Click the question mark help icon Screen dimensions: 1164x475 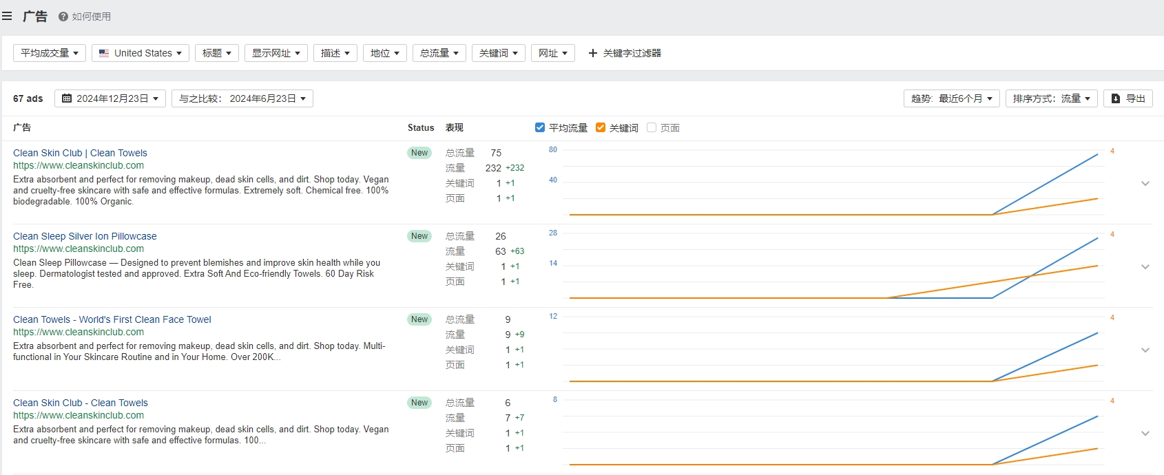pyautogui.click(x=63, y=17)
